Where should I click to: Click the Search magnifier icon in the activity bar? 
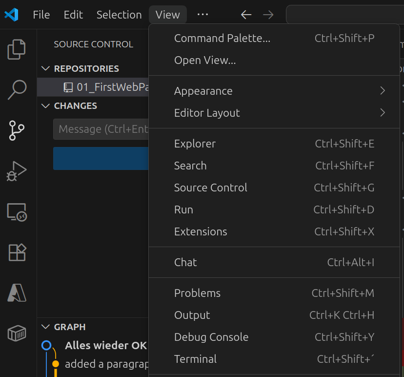17,89
